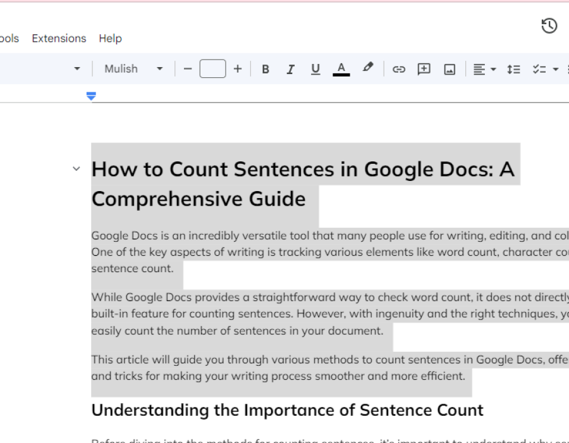The height and width of the screenshot is (443, 569).
Task: Click the insert link icon
Action: point(398,69)
